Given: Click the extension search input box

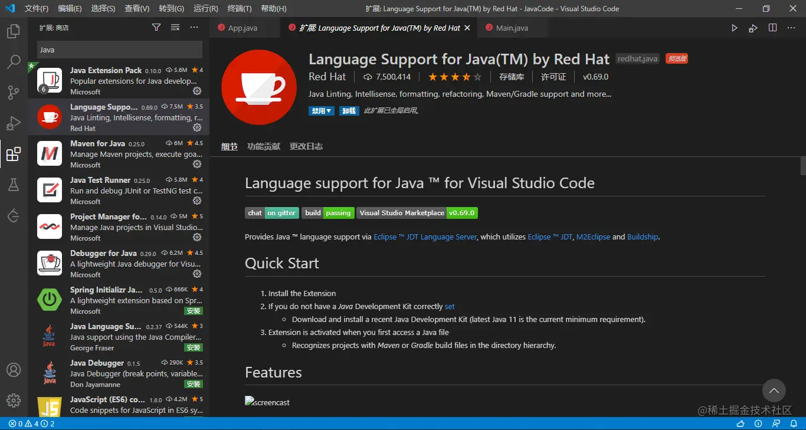Looking at the screenshot, I should 119,50.
